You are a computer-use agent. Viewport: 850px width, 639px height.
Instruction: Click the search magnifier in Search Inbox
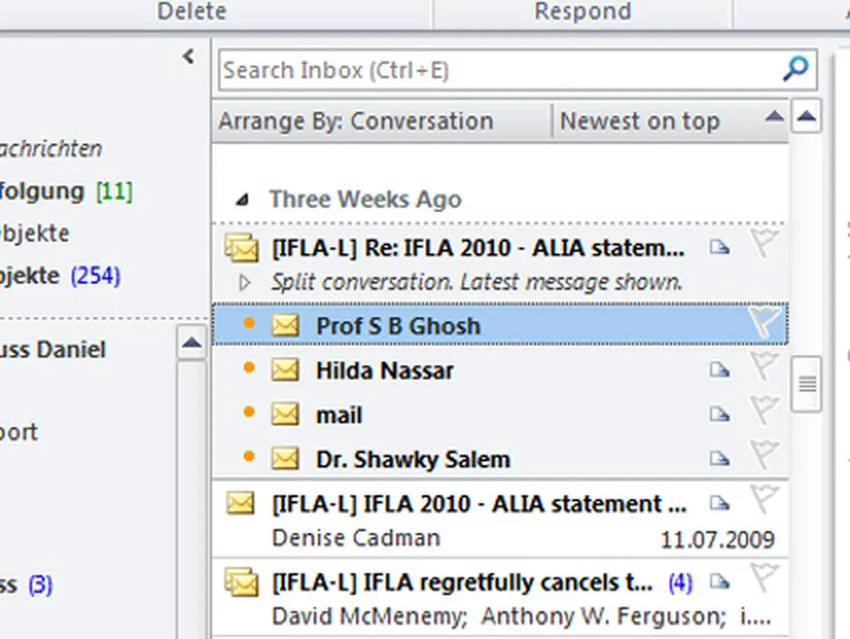795,69
